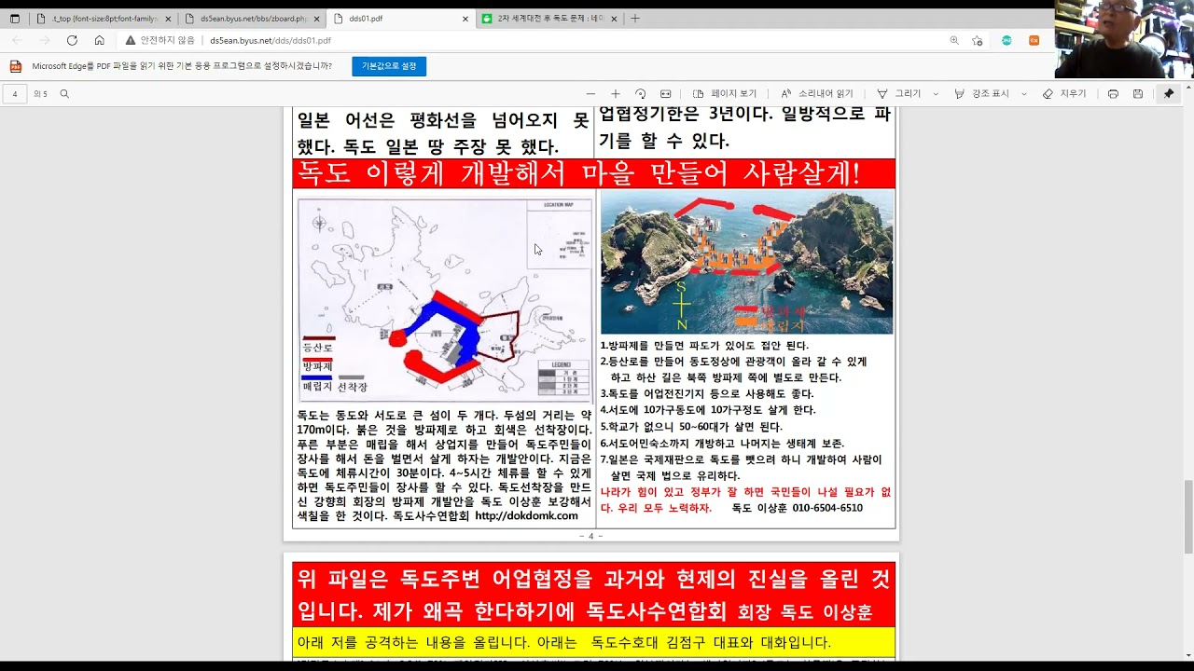Screen dimensions: 1194x671
Task: Click the webcam video overlay
Action: click(1124, 39)
